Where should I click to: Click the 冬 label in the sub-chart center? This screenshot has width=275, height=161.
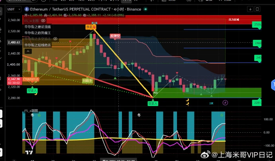coord(139,115)
